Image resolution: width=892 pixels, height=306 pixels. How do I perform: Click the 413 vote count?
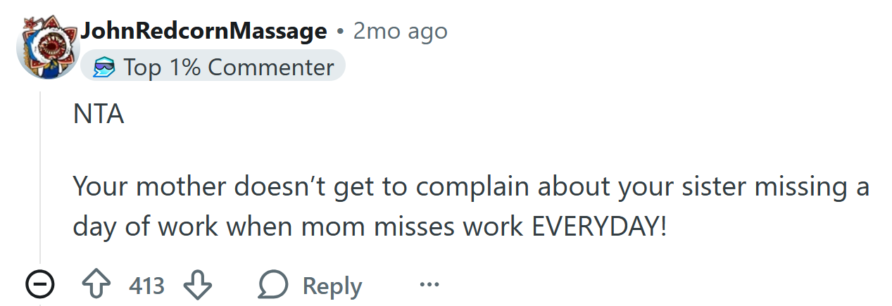(x=146, y=286)
